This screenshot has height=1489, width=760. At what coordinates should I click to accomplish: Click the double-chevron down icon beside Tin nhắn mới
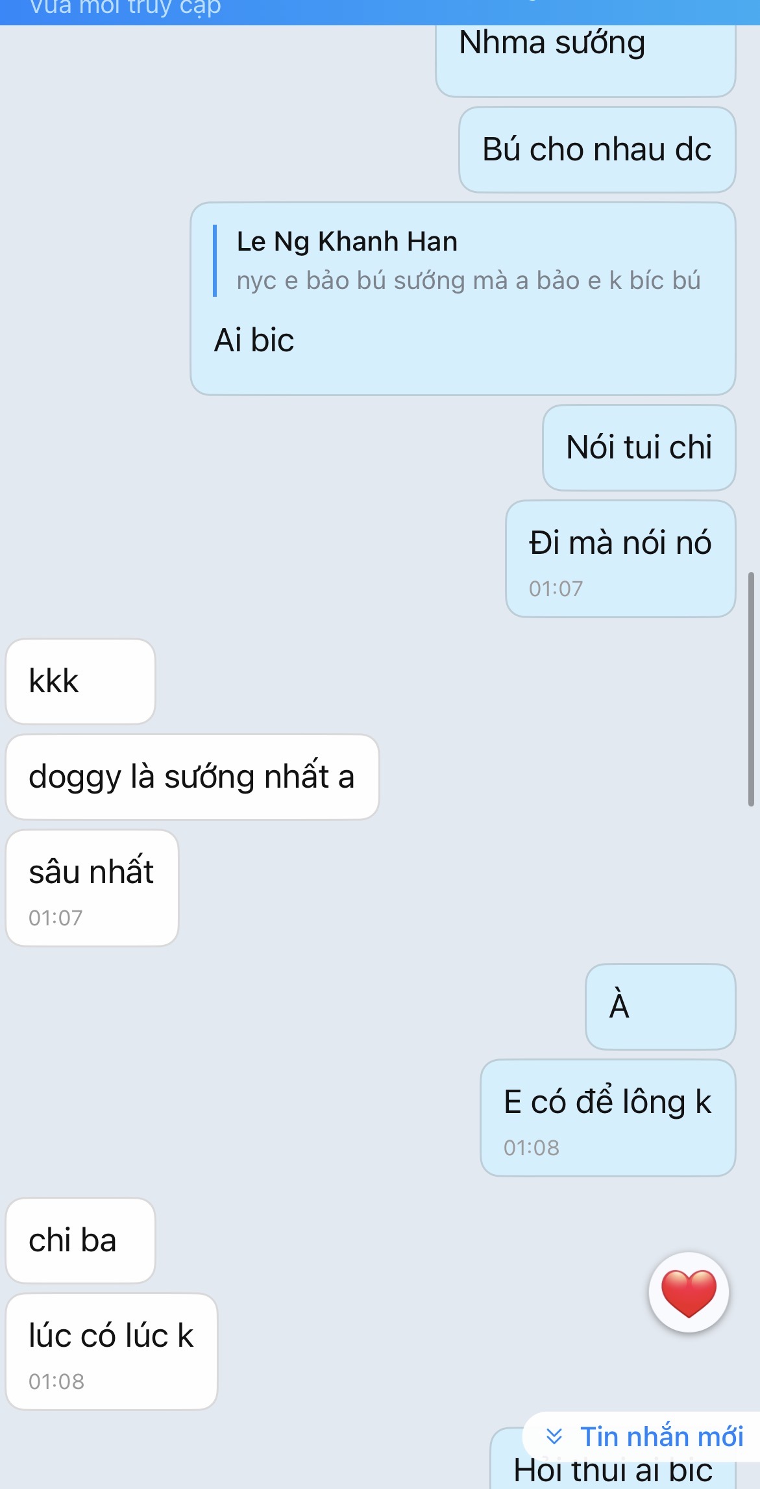[x=554, y=1436]
